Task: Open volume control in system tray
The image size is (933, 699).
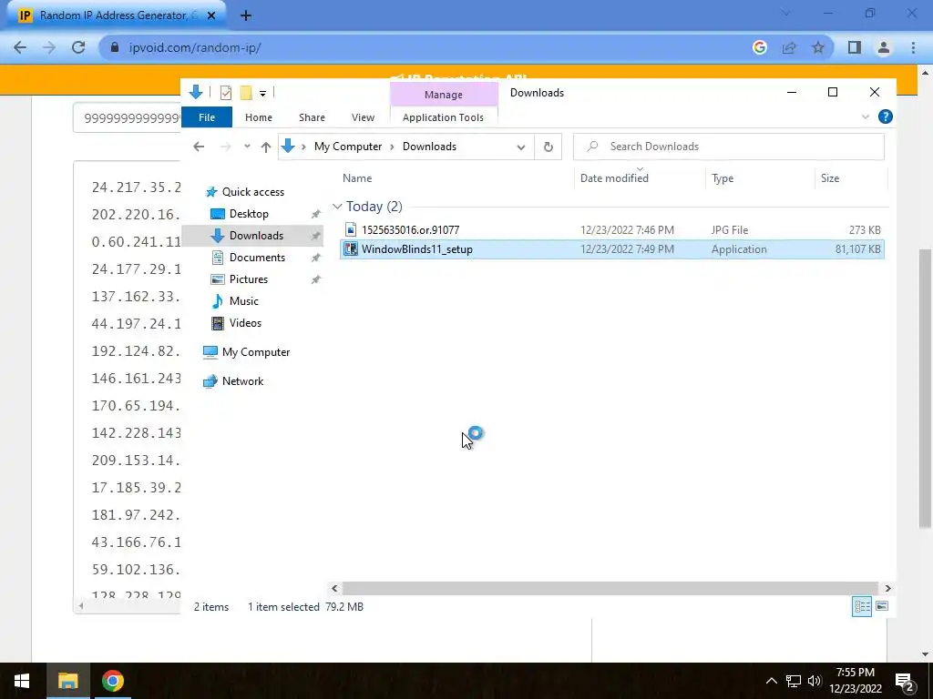Action: (815, 681)
